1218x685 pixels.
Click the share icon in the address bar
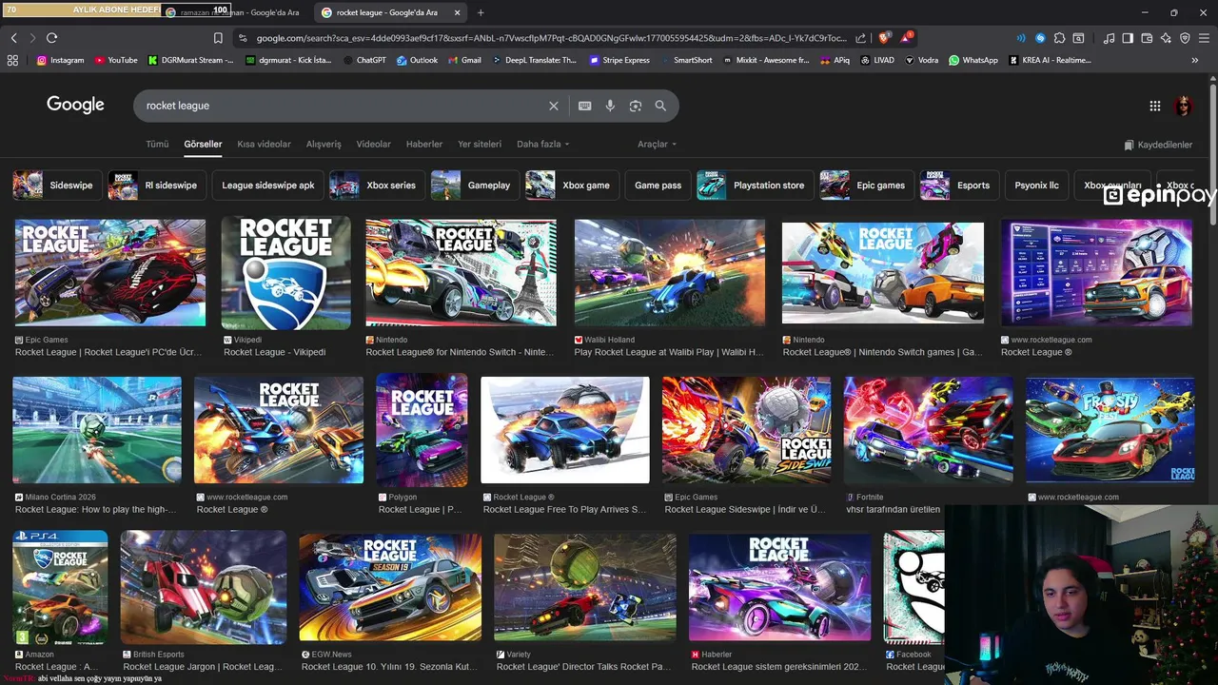pyautogui.click(x=860, y=38)
